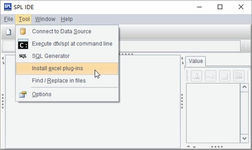252x150 pixels.
Task: Click the first icon in the Value panel toolbar
Action: (x=196, y=76)
